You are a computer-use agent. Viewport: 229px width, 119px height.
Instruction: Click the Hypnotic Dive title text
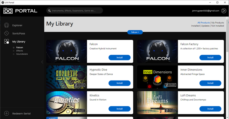98,70
